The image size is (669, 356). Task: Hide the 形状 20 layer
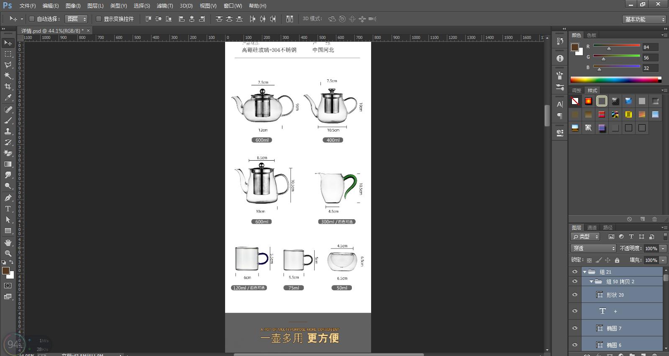[575, 295]
